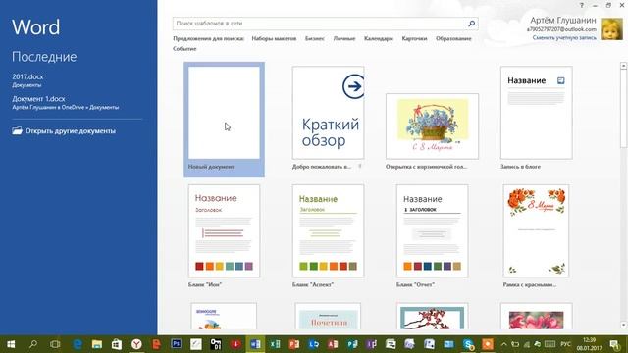Select the pink flower photo template thumbnail
The width and height of the screenshot is (628, 353).
[x=537, y=317]
